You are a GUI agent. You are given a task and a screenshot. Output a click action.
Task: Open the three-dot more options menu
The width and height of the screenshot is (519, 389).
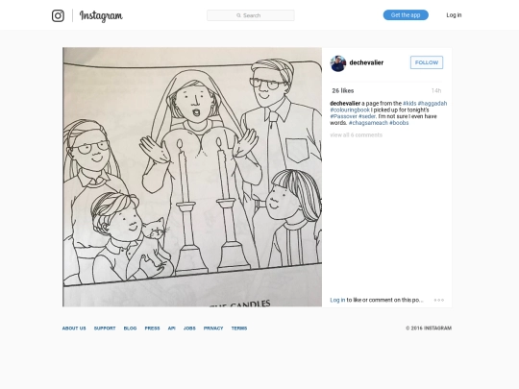pyautogui.click(x=439, y=300)
